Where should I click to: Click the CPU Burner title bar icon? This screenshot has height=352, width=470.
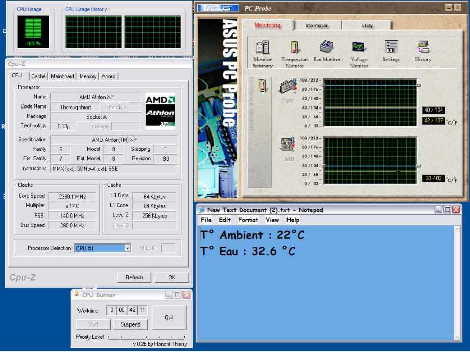point(76,295)
